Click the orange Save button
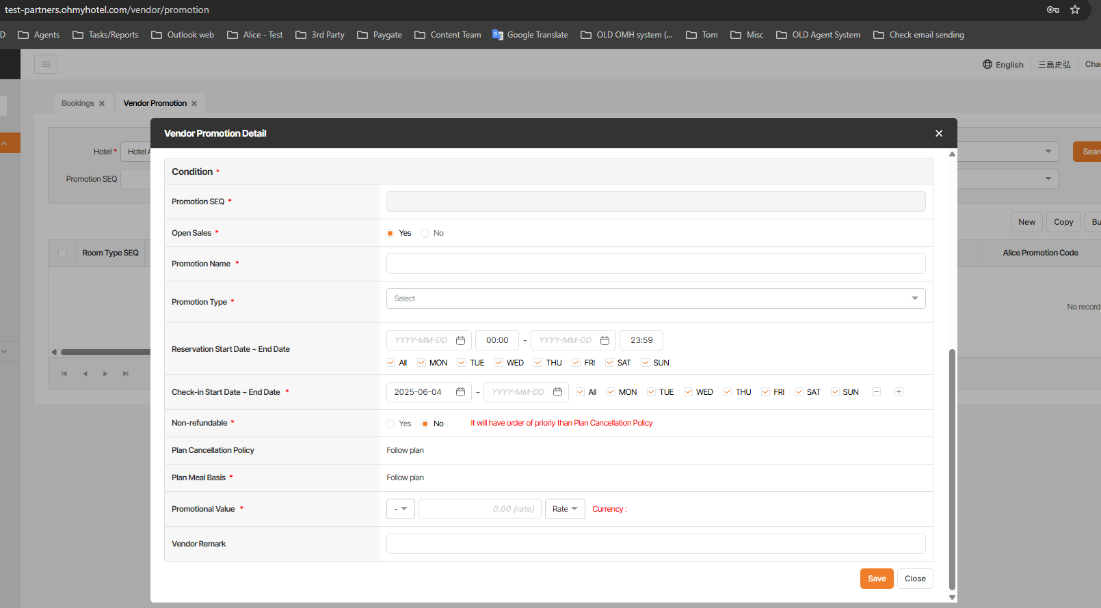Screen dimensions: 1101x608 876,579
